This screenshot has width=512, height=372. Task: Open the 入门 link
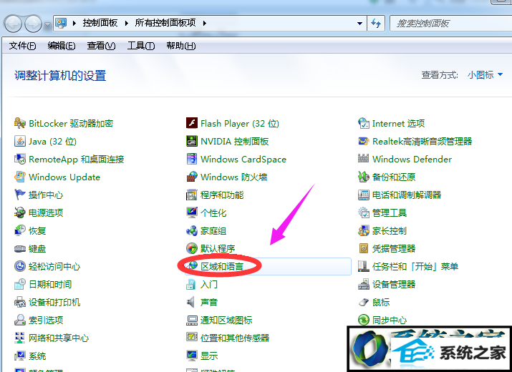[209, 284]
